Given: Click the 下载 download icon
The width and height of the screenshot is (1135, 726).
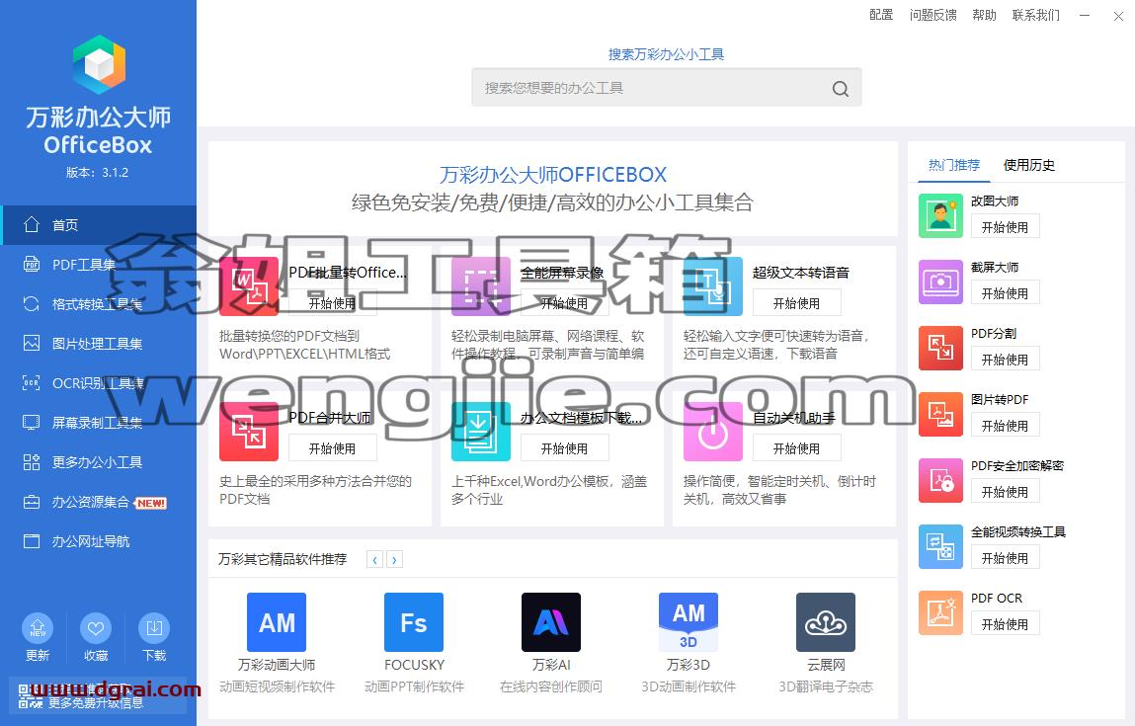Looking at the screenshot, I should (x=154, y=627).
